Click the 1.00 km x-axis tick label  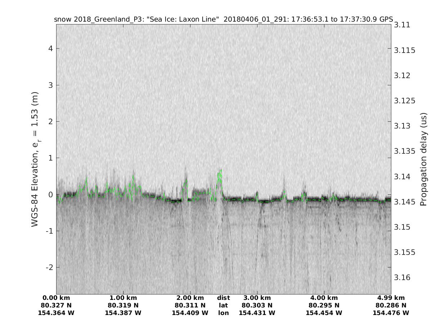[123, 298]
